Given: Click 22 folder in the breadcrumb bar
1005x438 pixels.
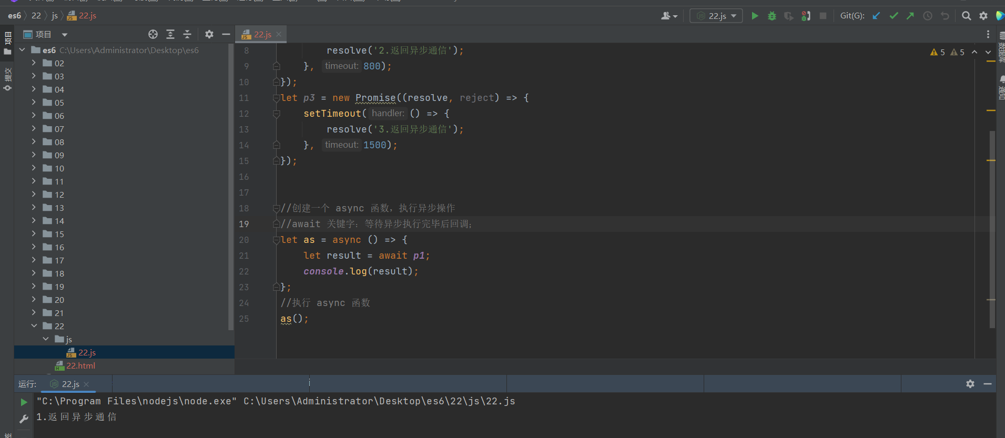Looking at the screenshot, I should 36,16.
